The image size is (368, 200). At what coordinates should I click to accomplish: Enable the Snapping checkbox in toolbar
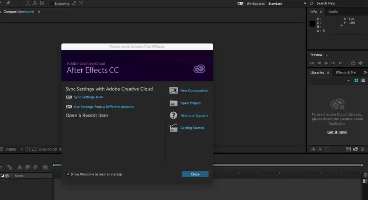(x=52, y=4)
